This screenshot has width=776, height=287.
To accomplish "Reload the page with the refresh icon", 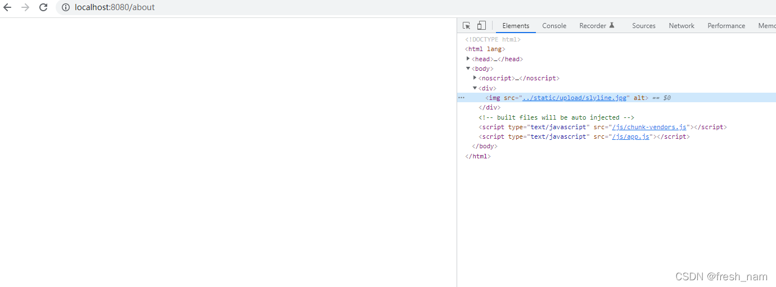I will (x=43, y=7).
